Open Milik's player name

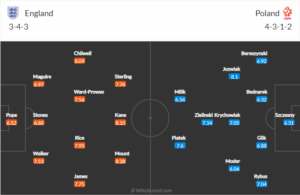(x=180, y=92)
